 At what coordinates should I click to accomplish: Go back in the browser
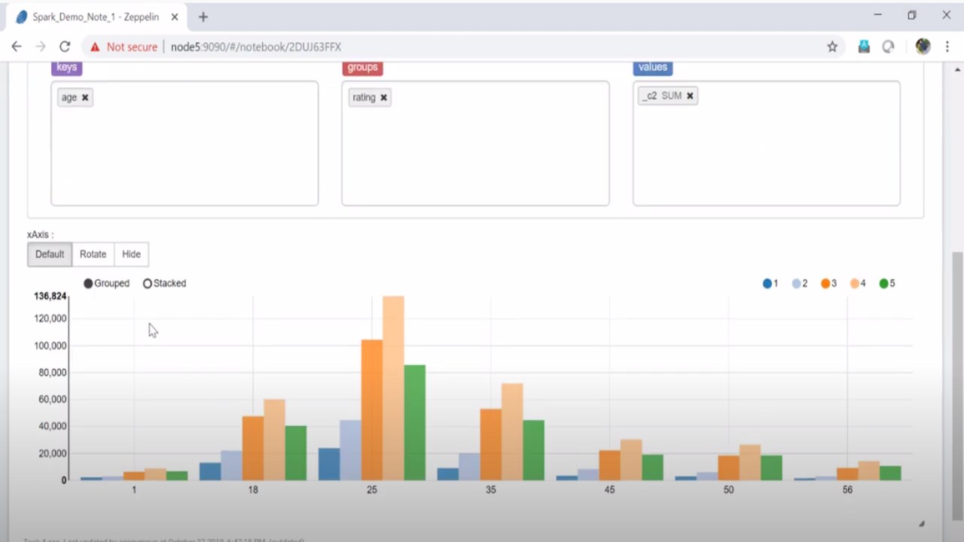[x=17, y=47]
